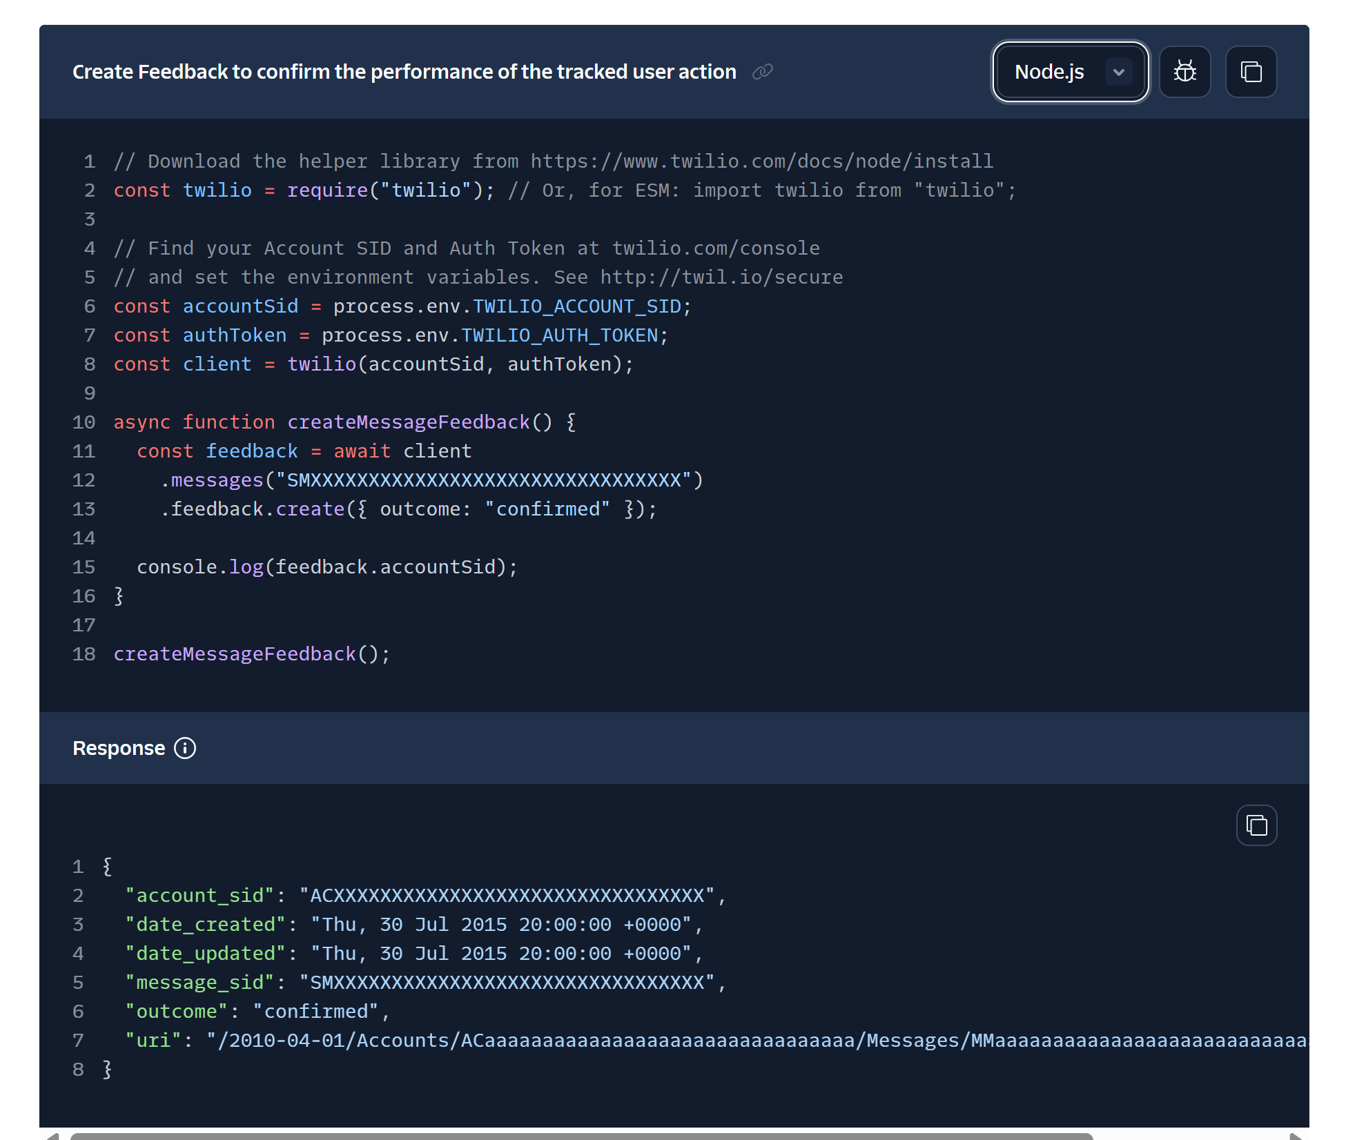Click the twilio.com/docs/node/install comment line

[x=554, y=161]
